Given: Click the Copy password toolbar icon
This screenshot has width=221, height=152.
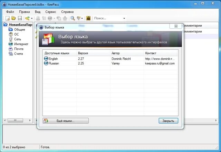Looking at the screenshot, I should (44, 18).
